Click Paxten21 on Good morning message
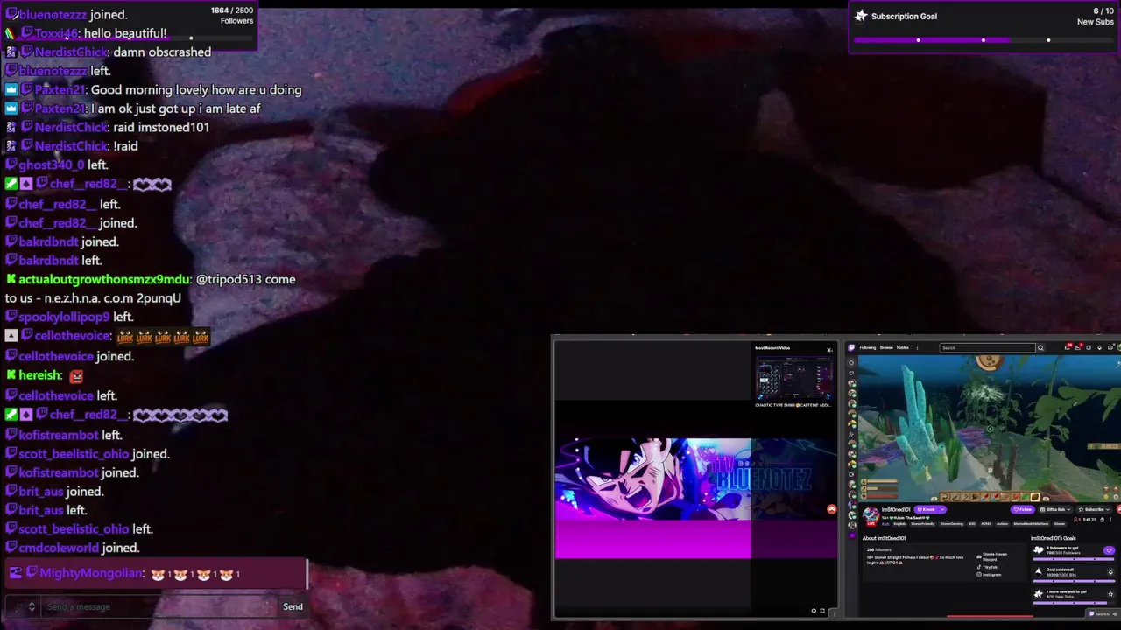1121x630 pixels. [60, 89]
